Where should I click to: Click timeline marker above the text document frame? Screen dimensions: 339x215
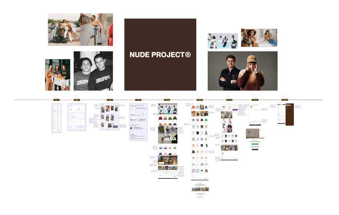point(138,100)
